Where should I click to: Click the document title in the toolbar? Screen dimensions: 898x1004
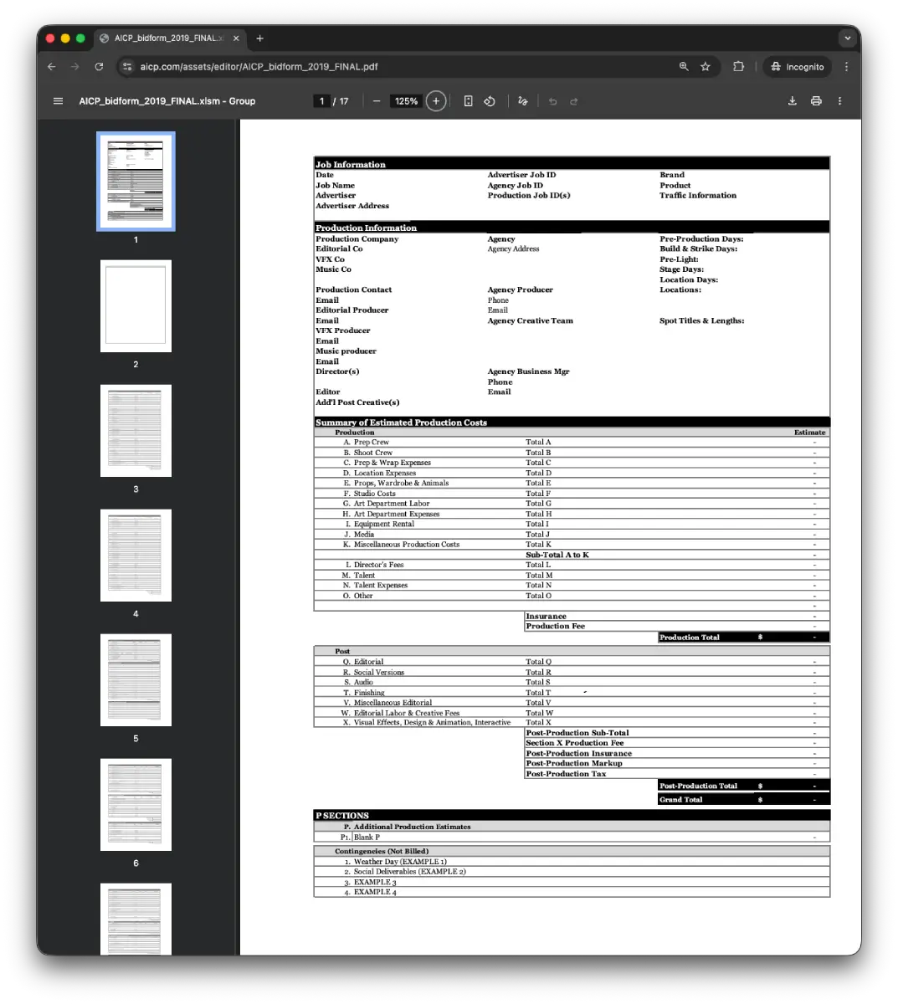167,101
